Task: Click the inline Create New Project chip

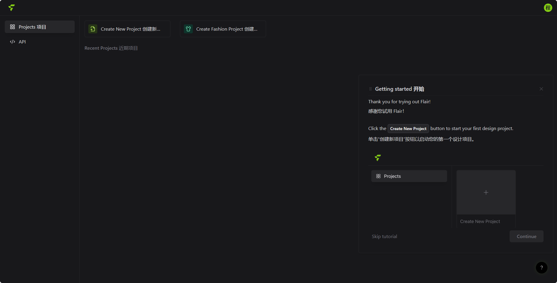Action: point(408,129)
